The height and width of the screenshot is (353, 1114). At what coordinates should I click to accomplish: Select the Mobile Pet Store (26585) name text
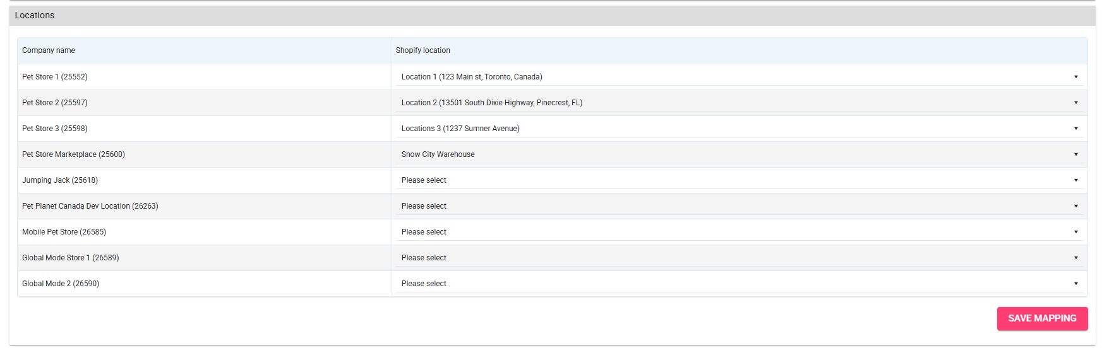(64, 232)
